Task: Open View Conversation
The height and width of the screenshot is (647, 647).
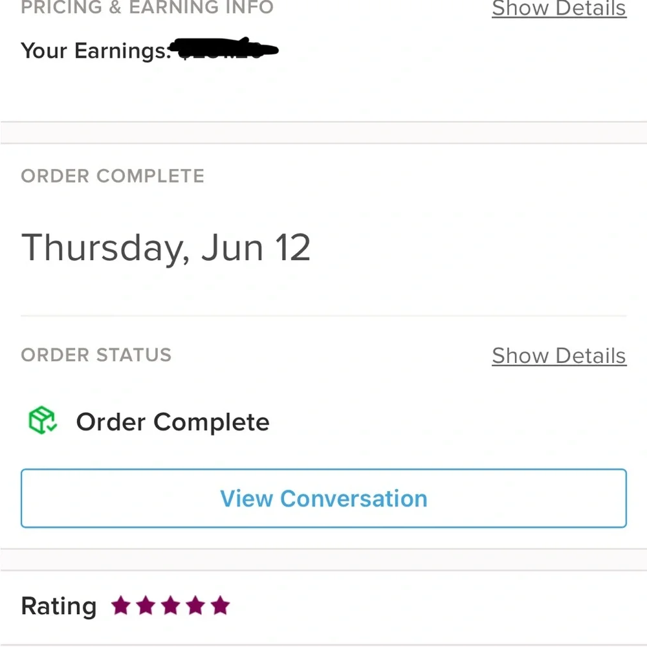Action: 323,498
